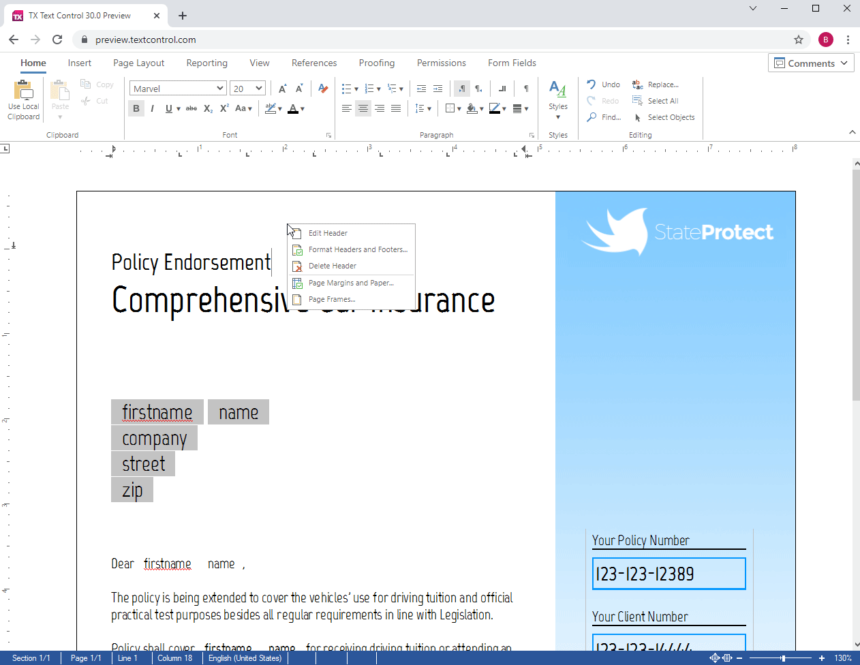Viewport: 860px width, 665px height.
Task: Click the zoom slider in status bar
Action: pos(783,658)
